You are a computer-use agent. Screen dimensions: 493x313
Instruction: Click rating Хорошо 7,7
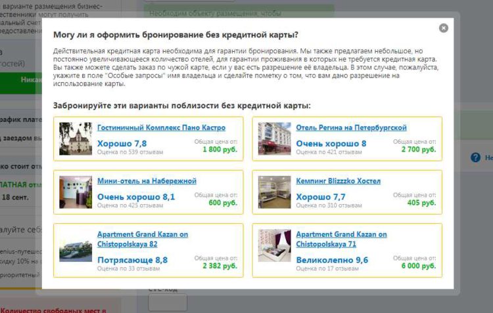point(321,197)
